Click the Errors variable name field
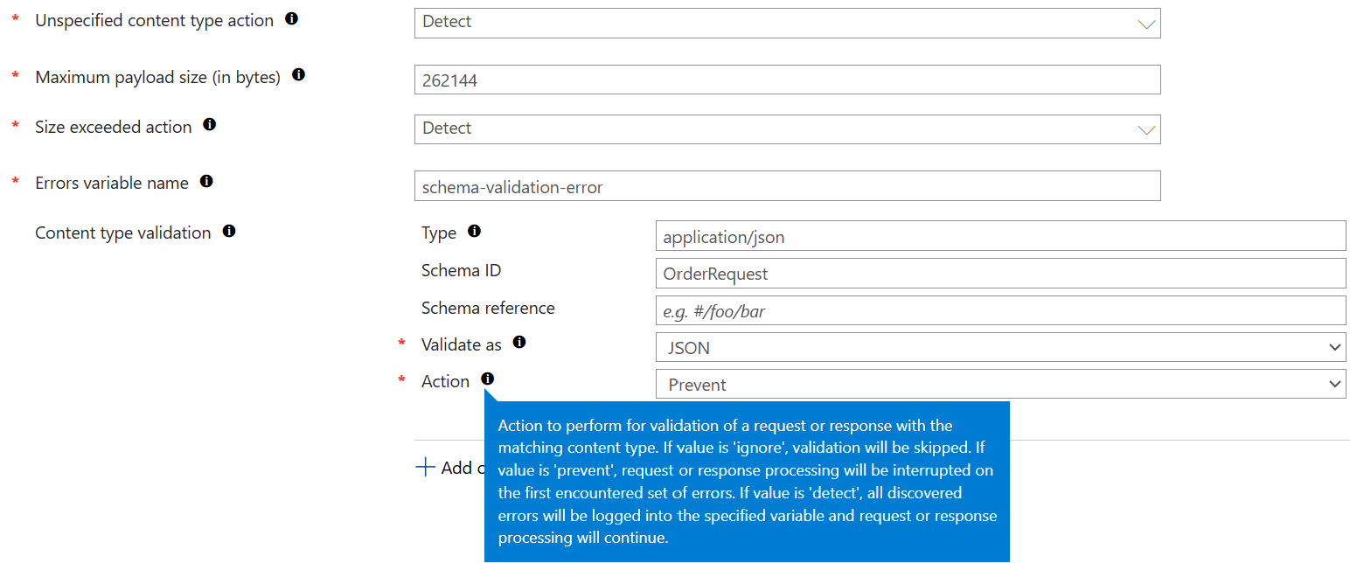 tap(787, 186)
